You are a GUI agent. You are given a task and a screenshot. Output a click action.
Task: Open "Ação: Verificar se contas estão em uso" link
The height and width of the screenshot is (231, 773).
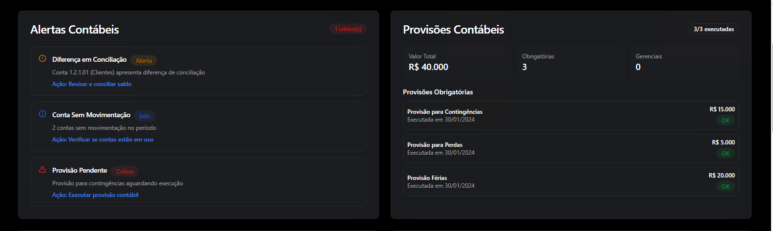point(103,140)
